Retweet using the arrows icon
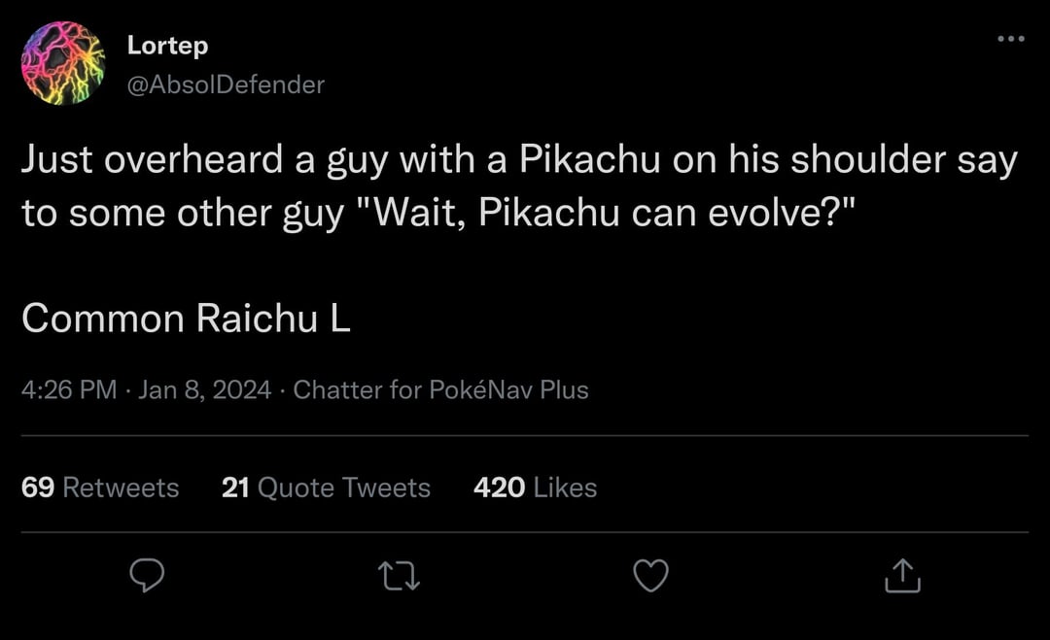 click(x=400, y=577)
